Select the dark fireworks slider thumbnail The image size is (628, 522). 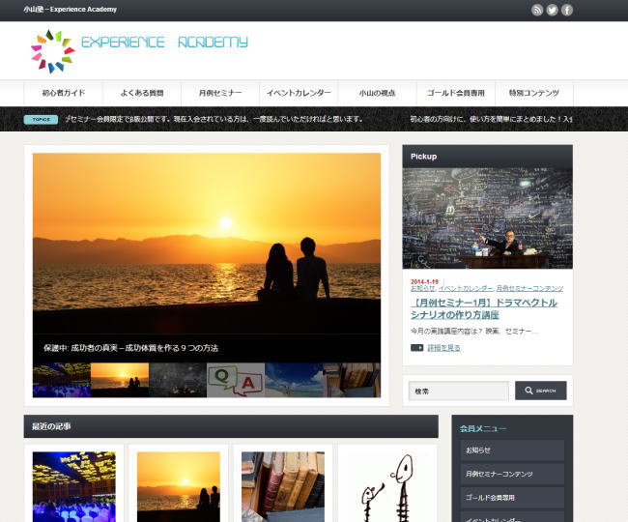click(177, 380)
